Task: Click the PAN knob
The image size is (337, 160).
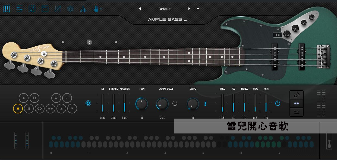Action: pyautogui.click(x=142, y=104)
